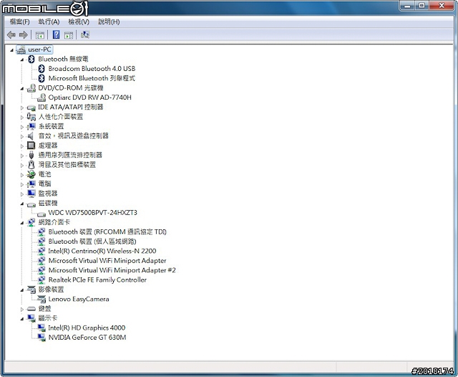Select Microsoft Virtual WiFi Miniport Adapter #2
458x377 pixels.
click(x=112, y=270)
